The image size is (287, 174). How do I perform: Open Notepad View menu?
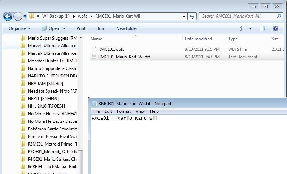[x=140, y=111]
